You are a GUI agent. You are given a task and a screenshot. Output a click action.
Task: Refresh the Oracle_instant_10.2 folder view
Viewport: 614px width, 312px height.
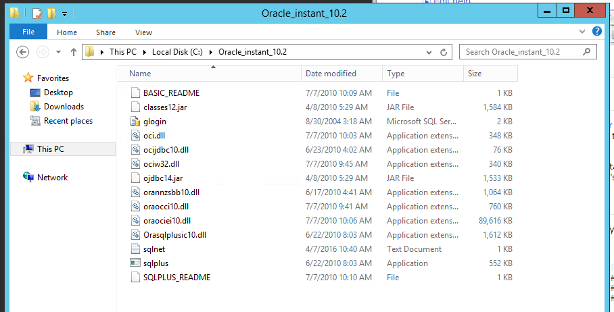tap(444, 52)
